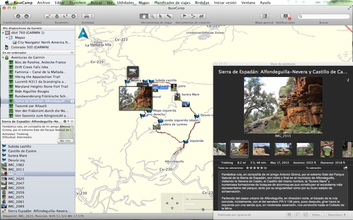This screenshot has height=220, width=353.
Task: Open the Apple menu
Action: click(x=7, y=3)
